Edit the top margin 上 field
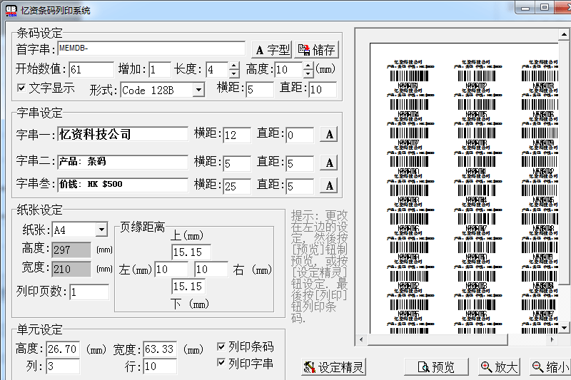Screen dimensions: 571x380 click(191, 252)
